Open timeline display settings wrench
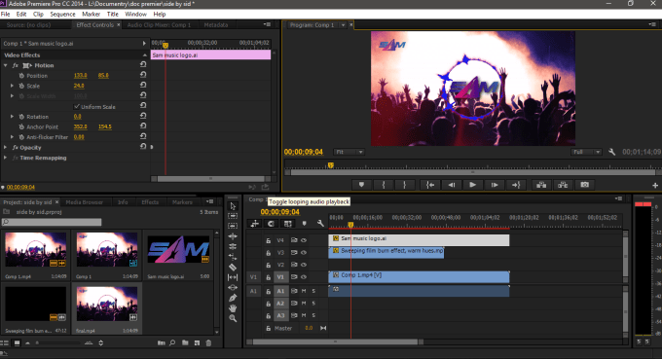Viewport: 662px width, 359px height. pyautogui.click(x=320, y=224)
